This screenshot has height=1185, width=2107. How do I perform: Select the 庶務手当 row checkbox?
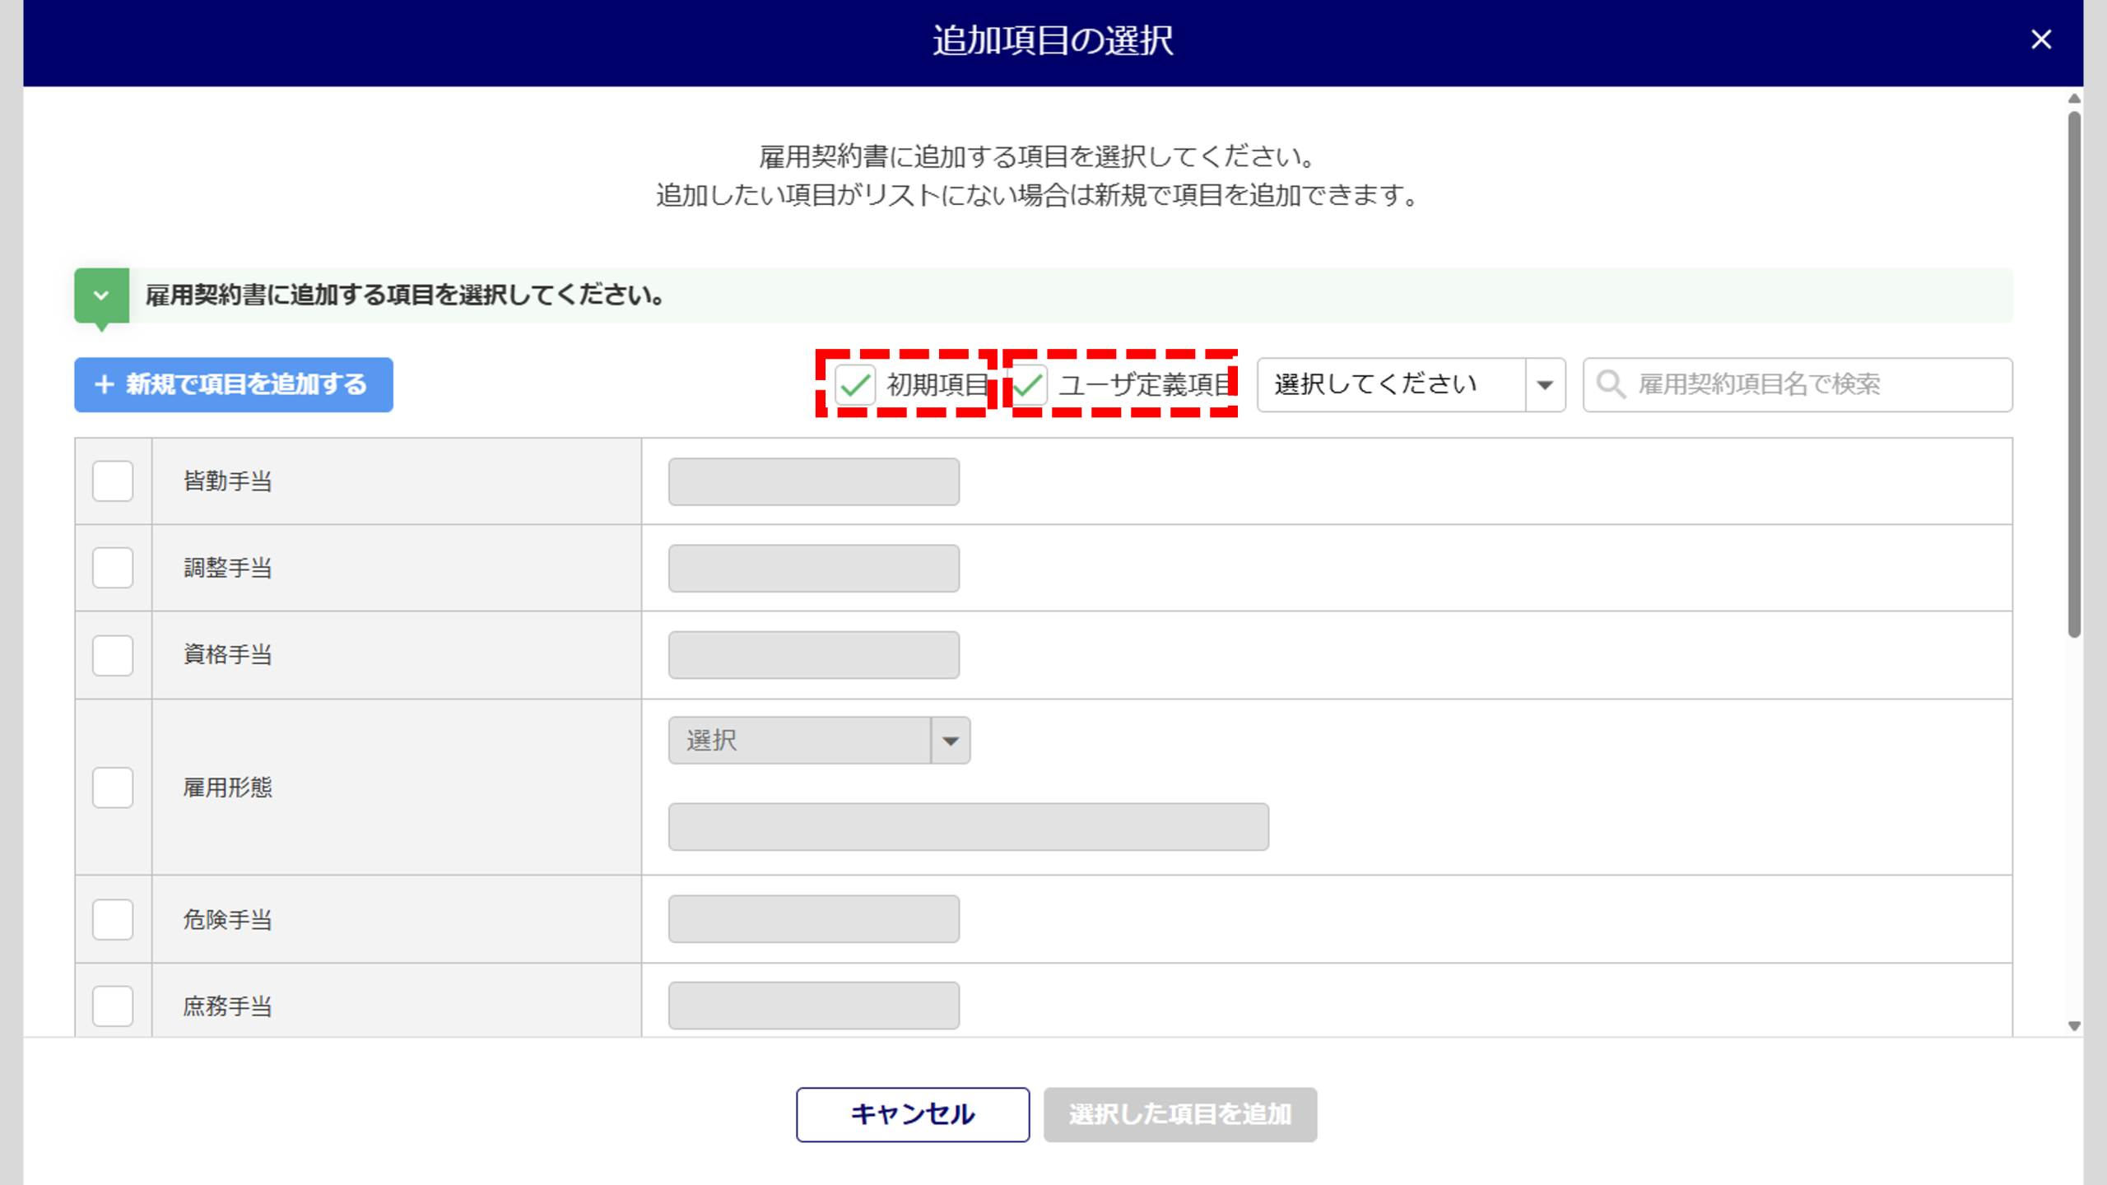113,1006
